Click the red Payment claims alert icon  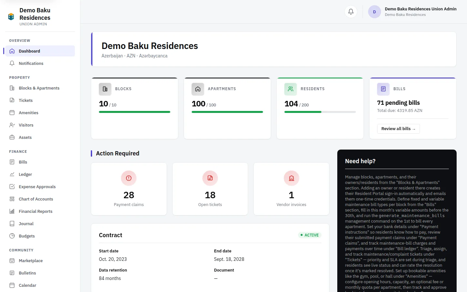point(129,178)
